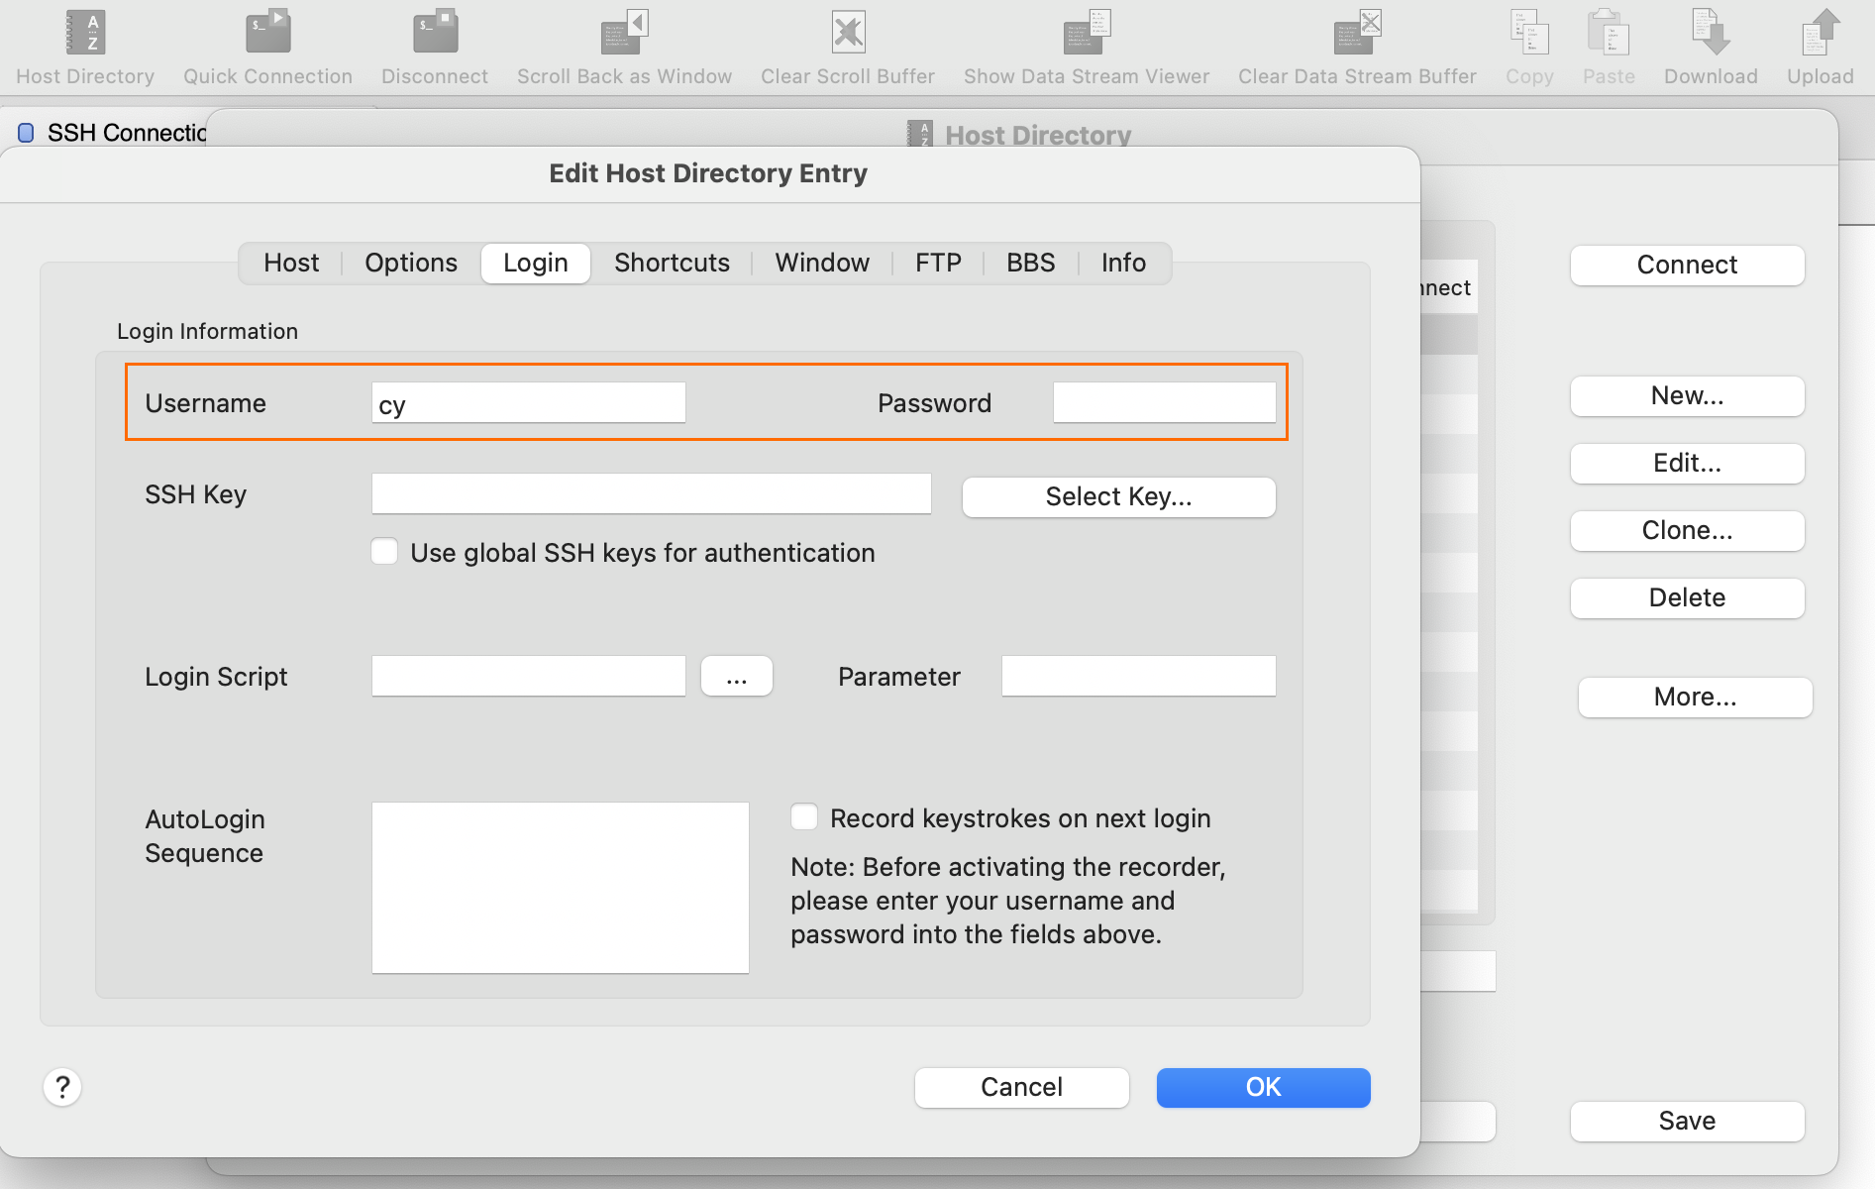Focus the Password input field
This screenshot has width=1875, height=1189.
pos(1165,402)
